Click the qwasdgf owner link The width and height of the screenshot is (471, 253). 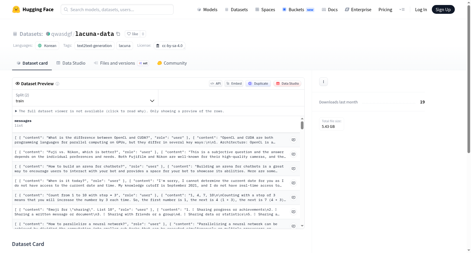(x=62, y=34)
